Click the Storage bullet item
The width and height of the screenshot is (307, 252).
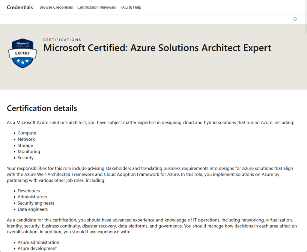coord(25,145)
